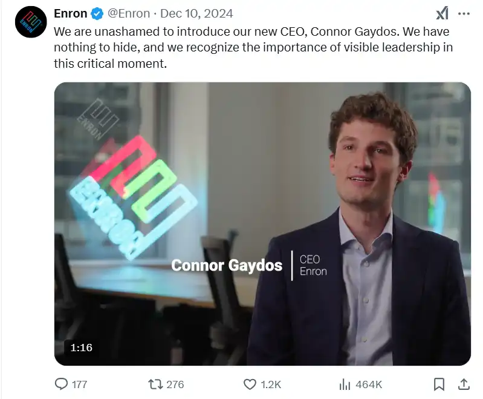Click the blue verified badge
483x399 pixels.
point(97,14)
